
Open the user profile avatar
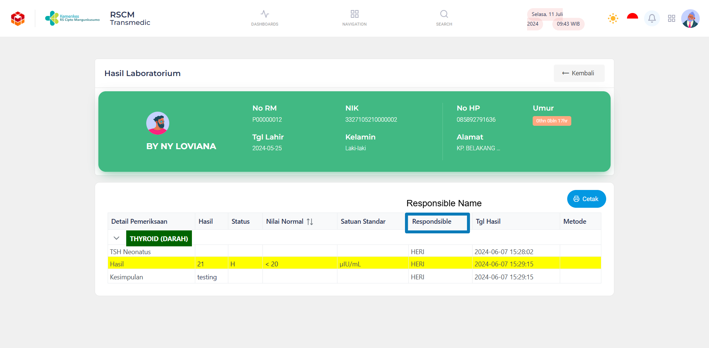[x=690, y=19]
